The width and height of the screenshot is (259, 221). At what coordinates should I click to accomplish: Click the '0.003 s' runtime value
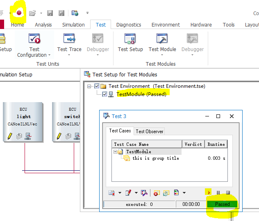click(x=216, y=158)
